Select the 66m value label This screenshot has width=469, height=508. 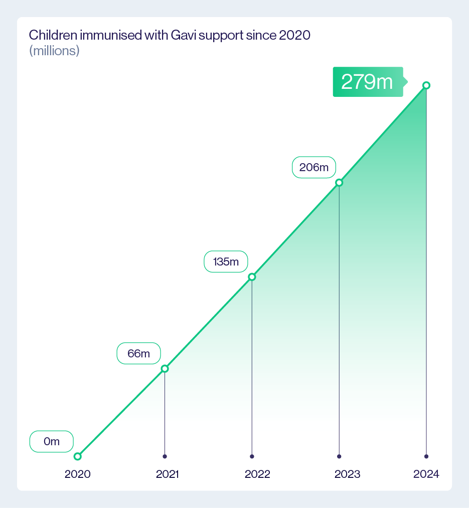138,353
